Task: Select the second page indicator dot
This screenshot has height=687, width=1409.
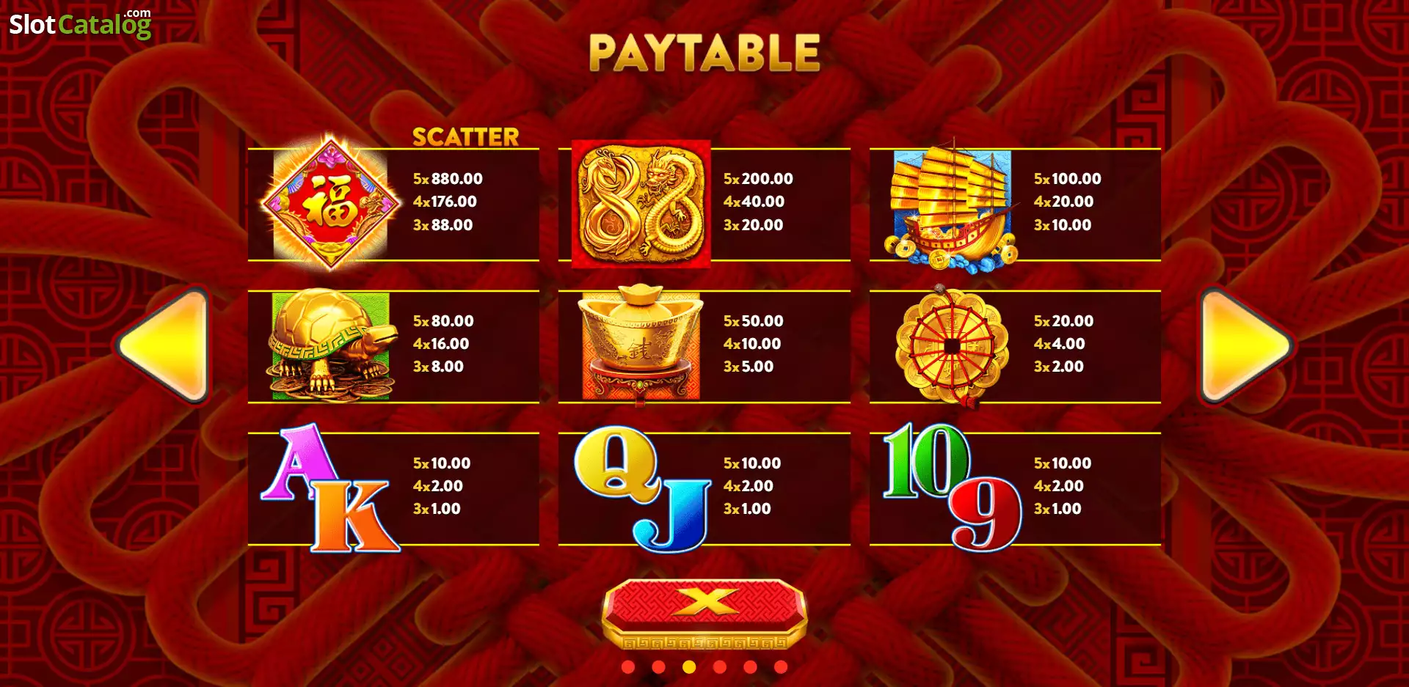Action: (658, 667)
